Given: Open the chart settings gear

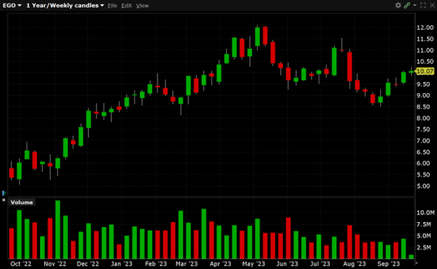Looking at the screenshot, I should [398, 6].
